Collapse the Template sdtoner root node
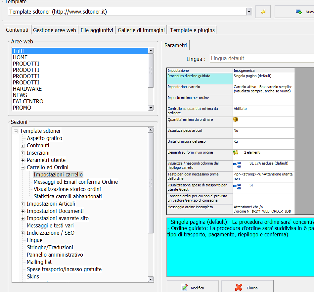Screen dimensions: 314x292 tap(16, 131)
